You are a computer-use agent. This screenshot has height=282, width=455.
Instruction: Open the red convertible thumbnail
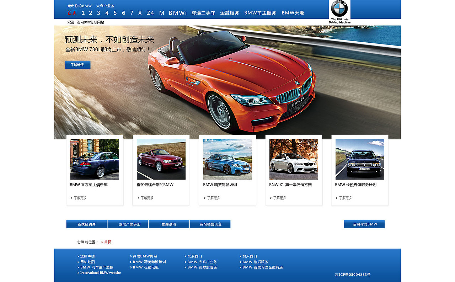click(161, 159)
